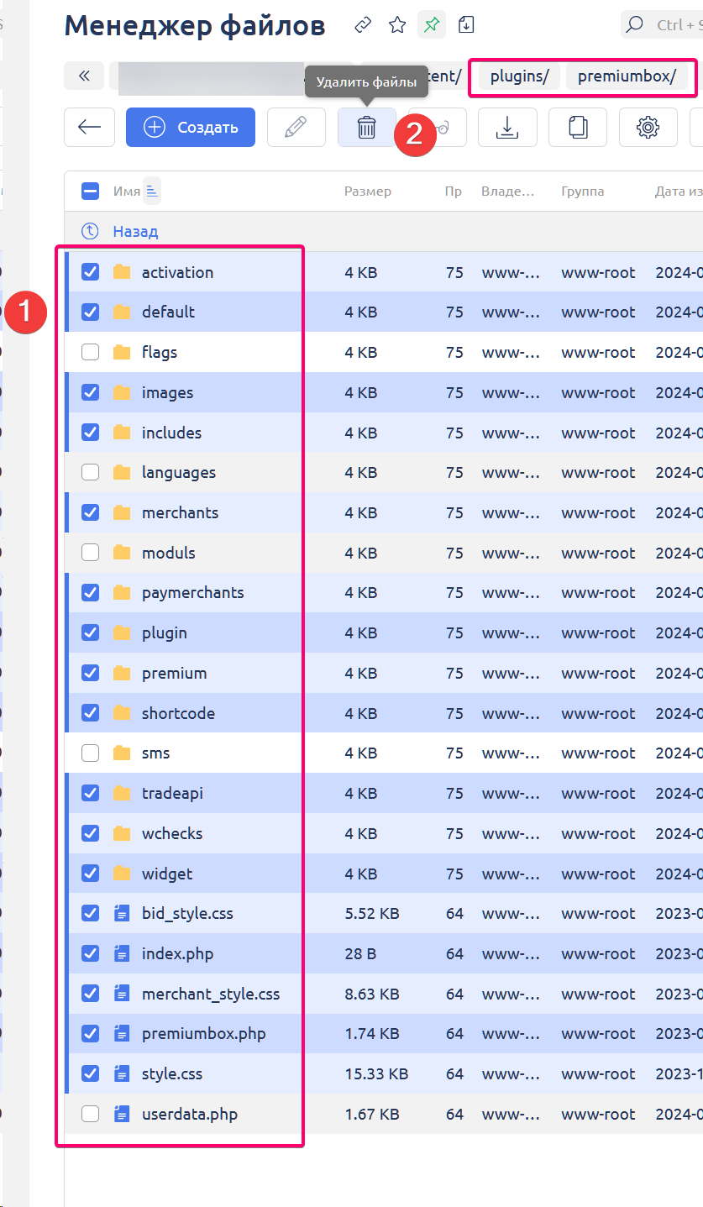Go to plugins/ breadcrumb segment
Viewport: 703px width, 1207px height.
[x=519, y=76]
